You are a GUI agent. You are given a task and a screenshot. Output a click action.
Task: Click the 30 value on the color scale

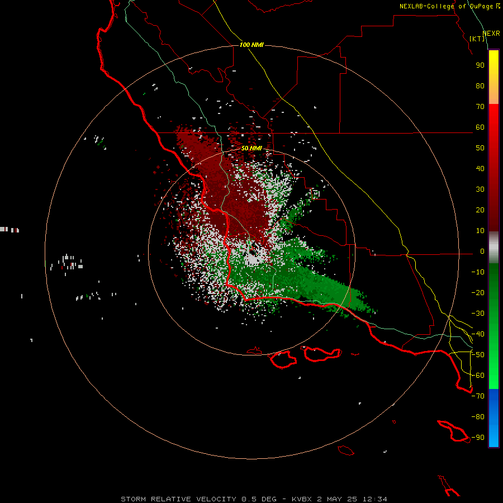tap(480, 189)
